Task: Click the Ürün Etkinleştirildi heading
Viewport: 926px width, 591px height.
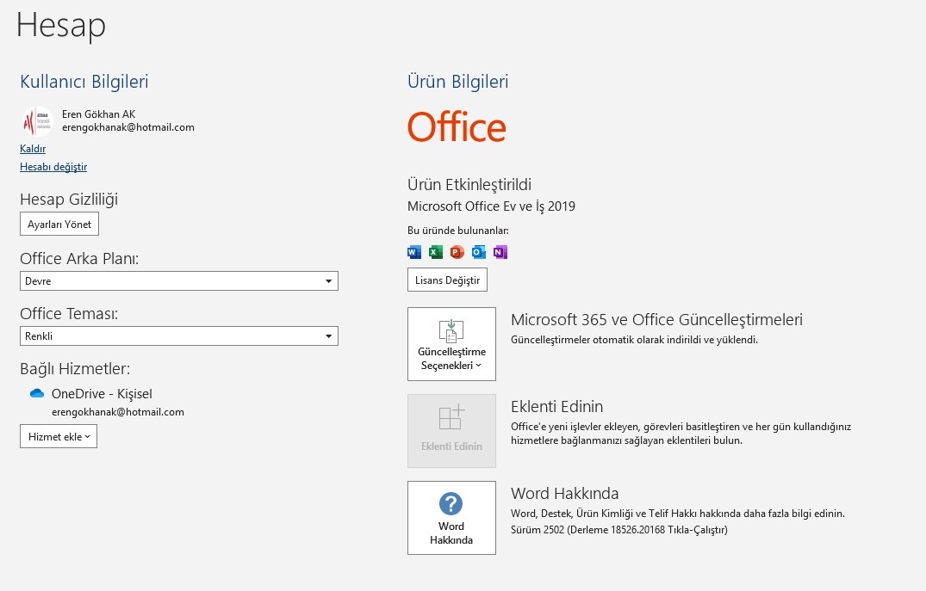Action: coord(469,185)
